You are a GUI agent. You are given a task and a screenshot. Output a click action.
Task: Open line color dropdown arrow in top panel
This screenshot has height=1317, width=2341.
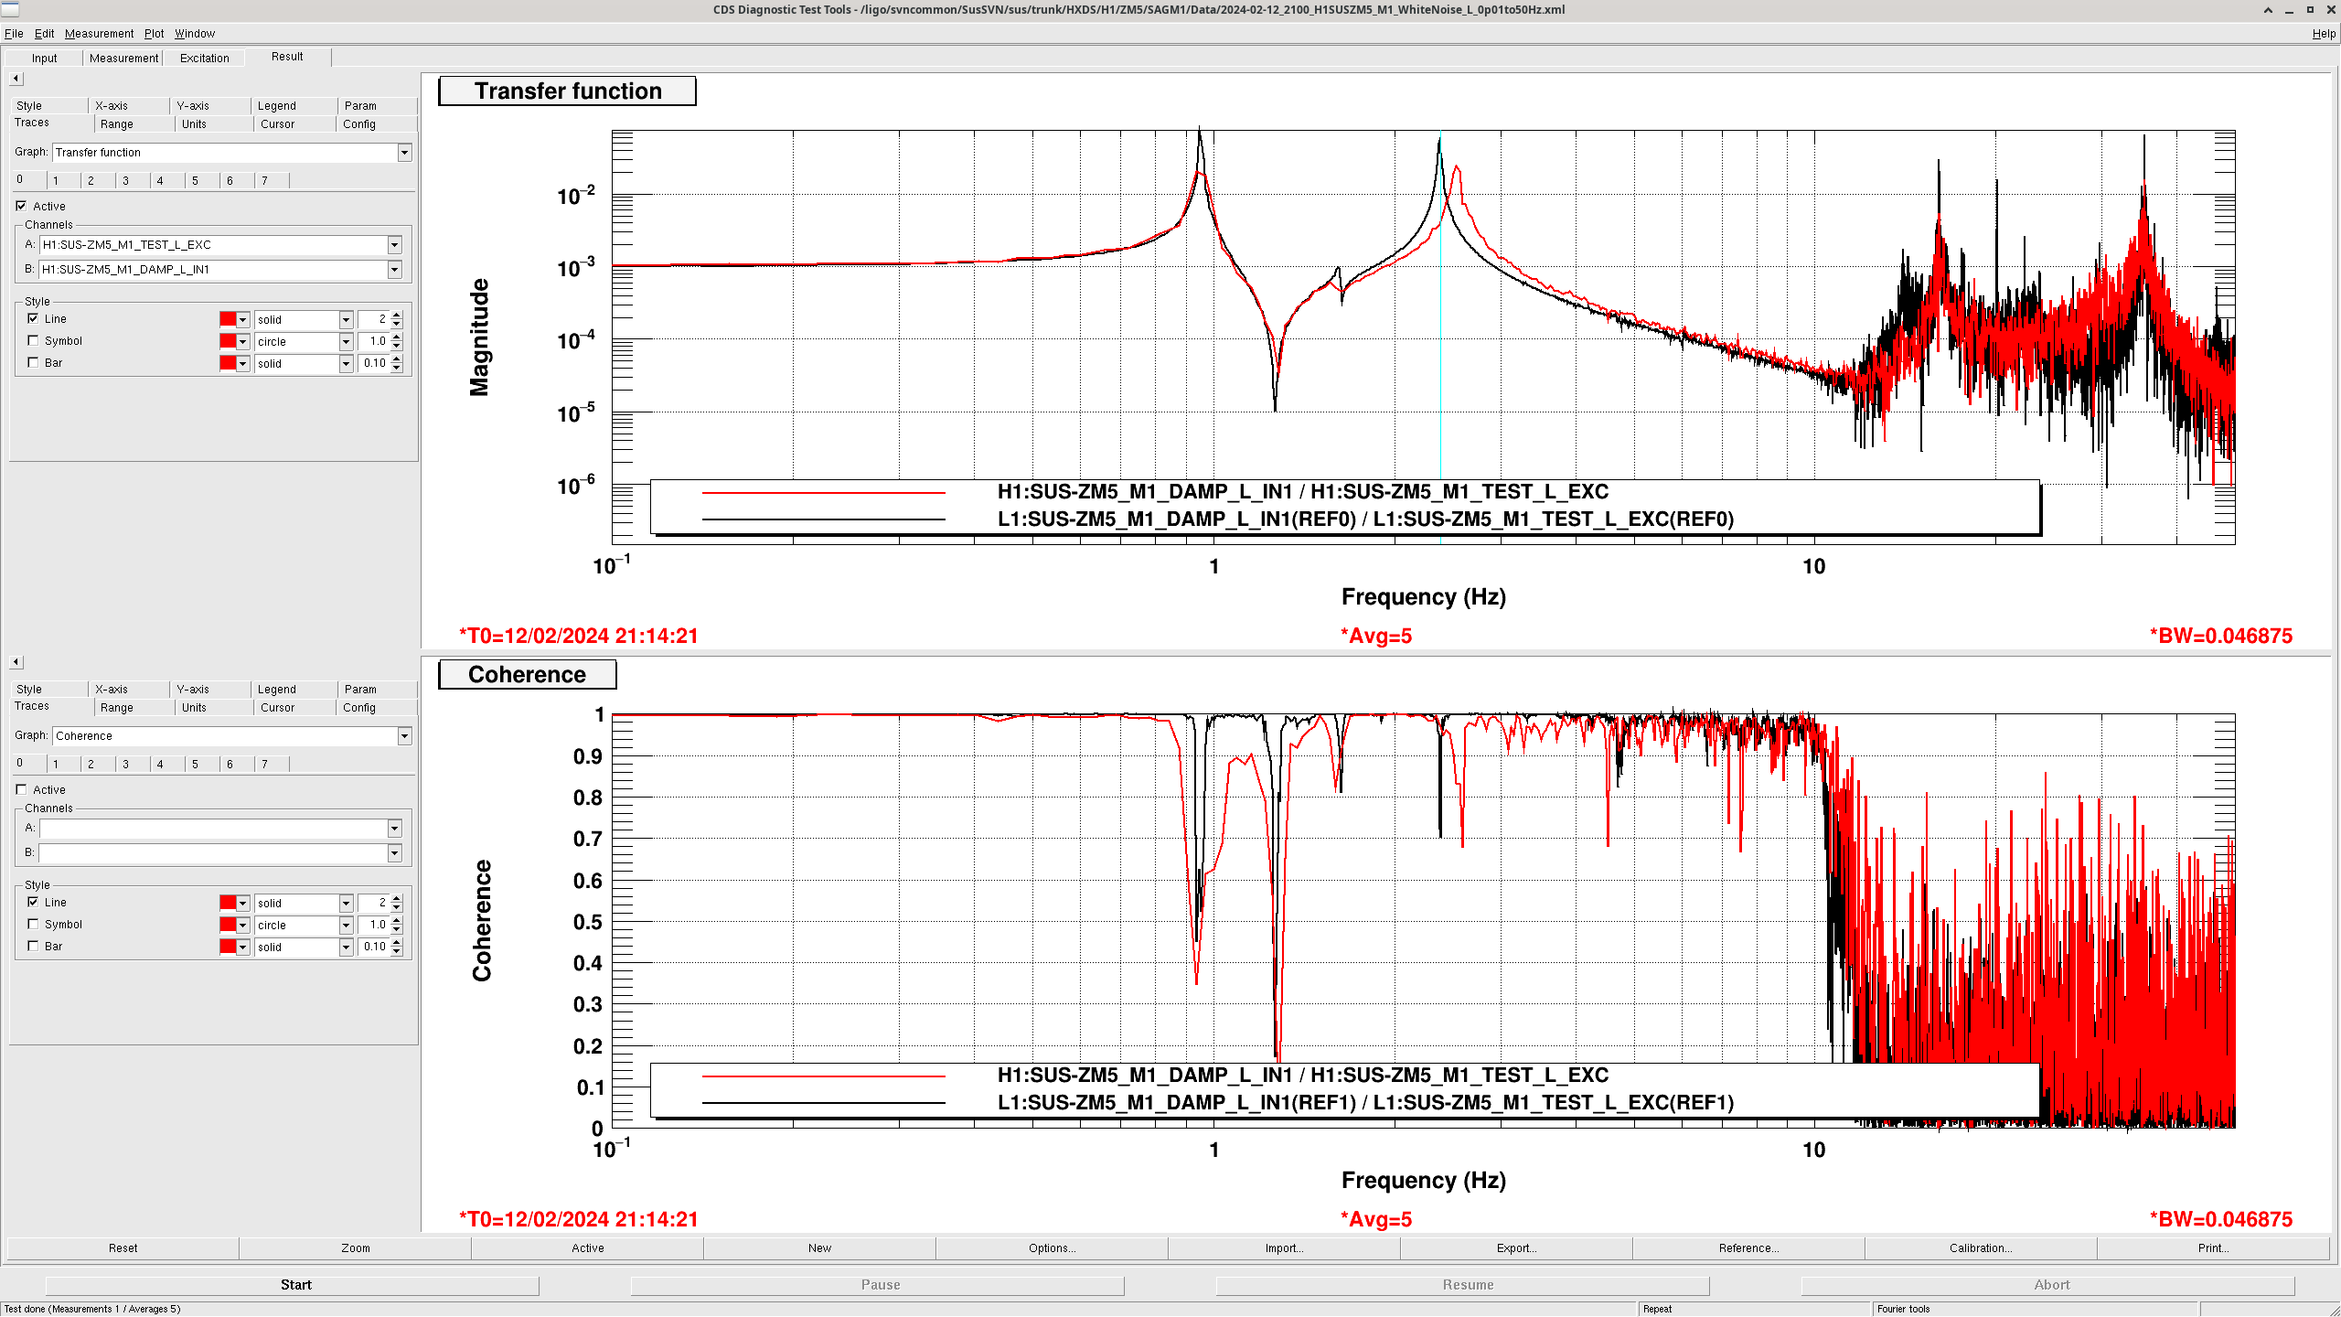(x=242, y=320)
